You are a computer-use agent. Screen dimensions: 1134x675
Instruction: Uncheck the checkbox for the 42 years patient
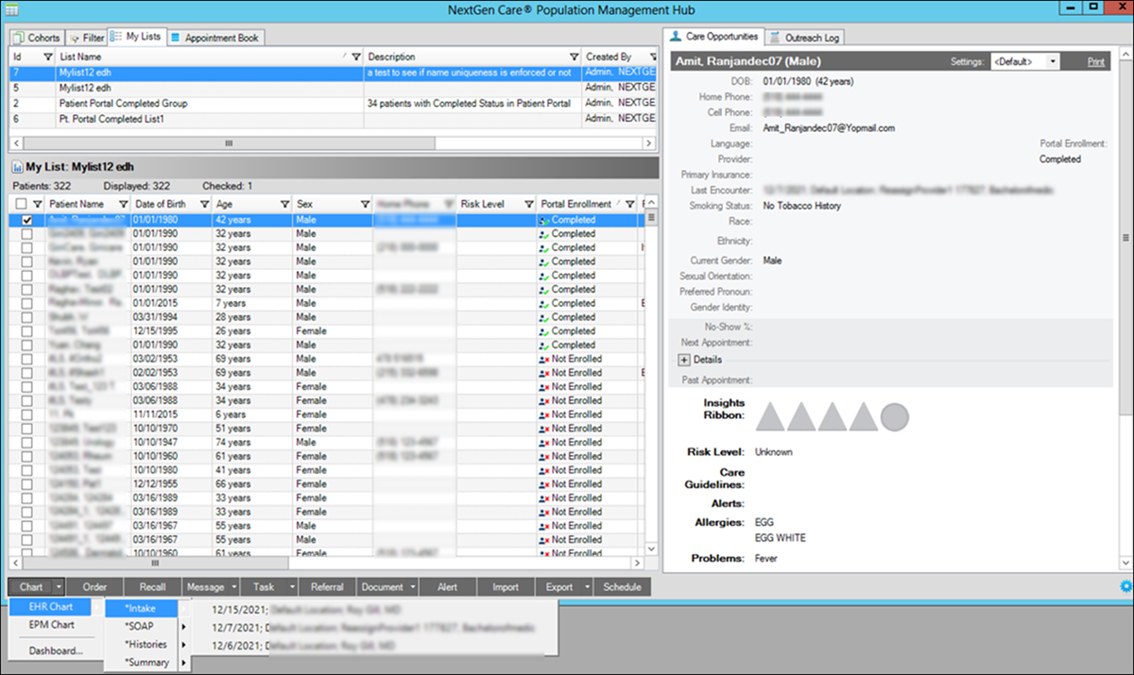pyautogui.click(x=27, y=220)
